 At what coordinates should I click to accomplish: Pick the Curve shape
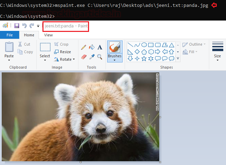tap(137, 45)
